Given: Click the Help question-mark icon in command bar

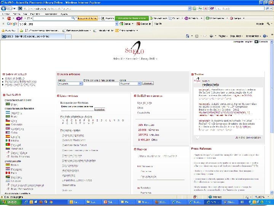Looking at the screenshot, I should tap(265, 36).
